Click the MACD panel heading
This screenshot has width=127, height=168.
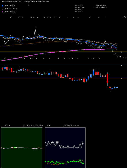coord(7,126)
